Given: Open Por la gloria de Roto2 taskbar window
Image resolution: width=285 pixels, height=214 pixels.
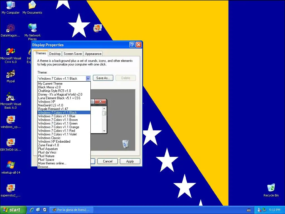Looking at the screenshot, I should point(71,210).
